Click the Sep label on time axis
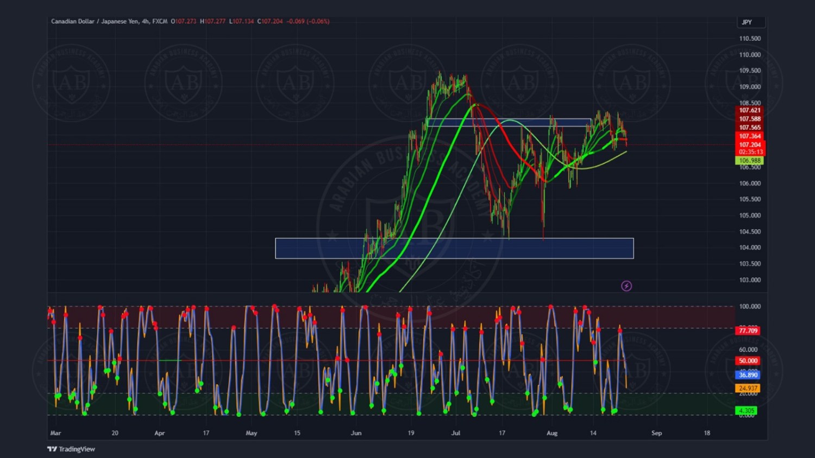 (x=656, y=433)
